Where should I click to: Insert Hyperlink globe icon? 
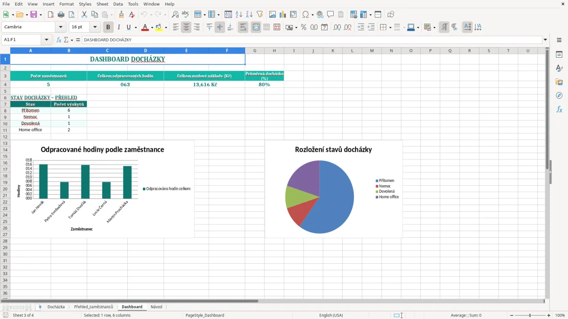[x=320, y=15]
